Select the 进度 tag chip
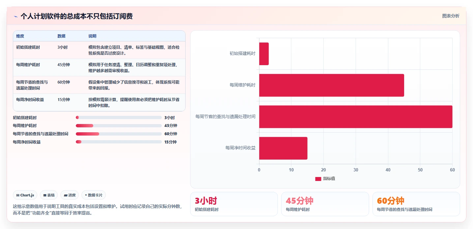The width and height of the screenshot is (473, 229). [70, 195]
